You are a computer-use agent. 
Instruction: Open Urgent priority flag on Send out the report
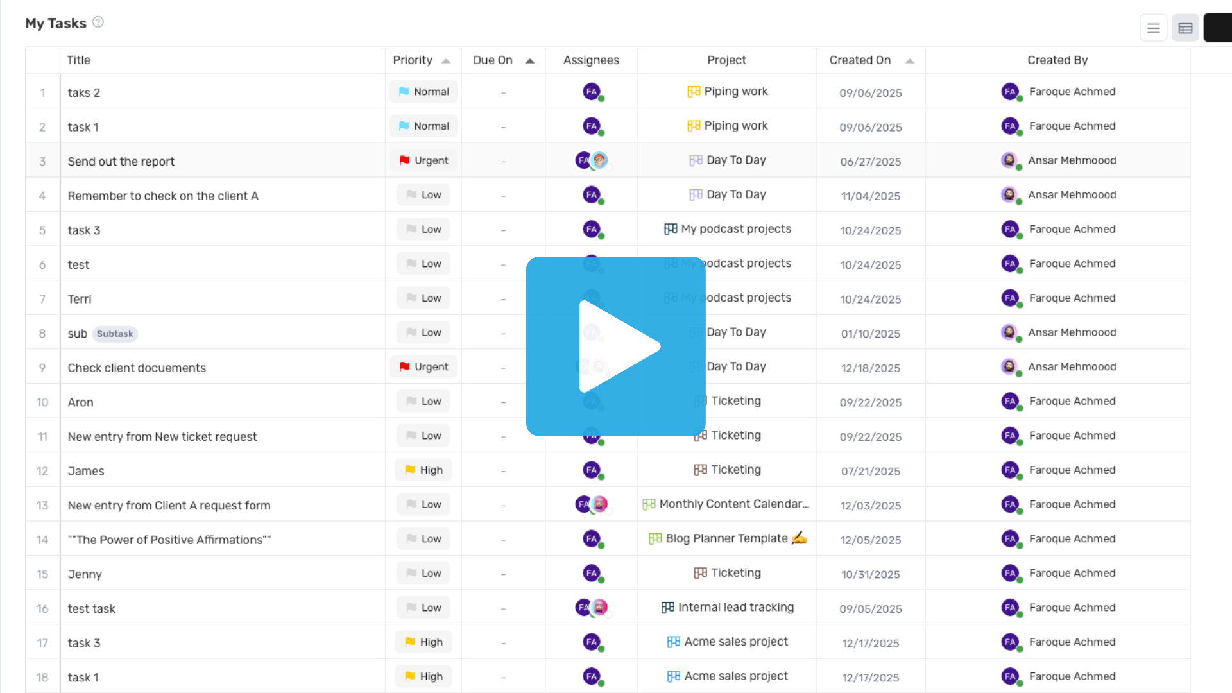pos(424,160)
